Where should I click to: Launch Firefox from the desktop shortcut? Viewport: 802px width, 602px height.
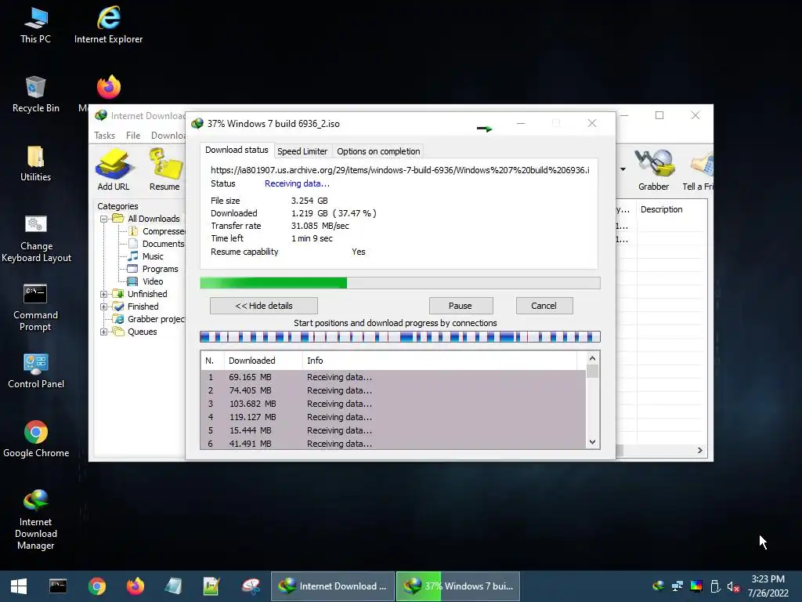pyautogui.click(x=108, y=88)
